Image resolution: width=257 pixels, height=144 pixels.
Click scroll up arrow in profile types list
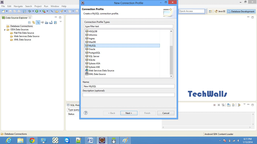[171, 31]
